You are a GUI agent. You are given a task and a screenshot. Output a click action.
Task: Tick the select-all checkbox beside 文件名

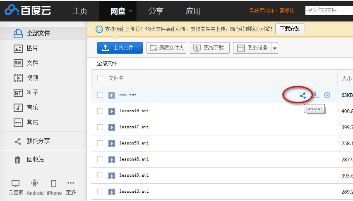pyautogui.click(x=100, y=78)
